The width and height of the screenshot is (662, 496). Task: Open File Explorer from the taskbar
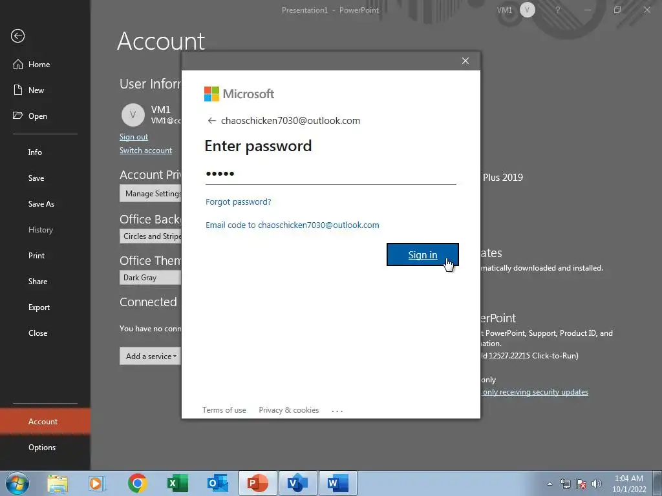click(58, 483)
